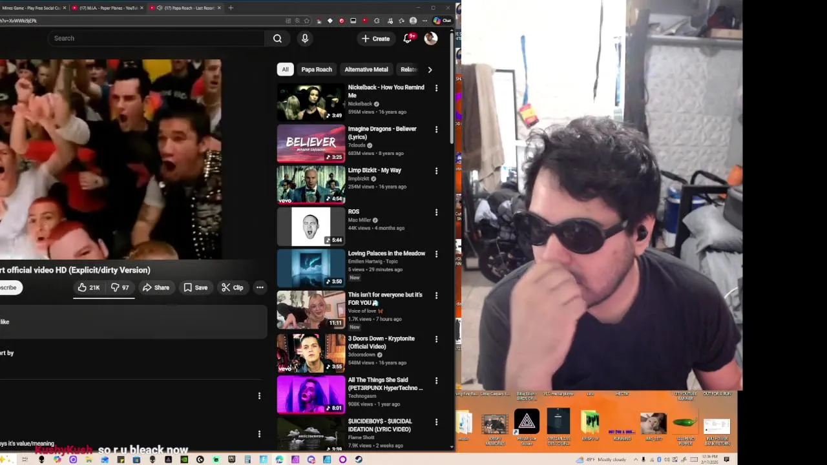Open 7clouds channel name link

357,145
